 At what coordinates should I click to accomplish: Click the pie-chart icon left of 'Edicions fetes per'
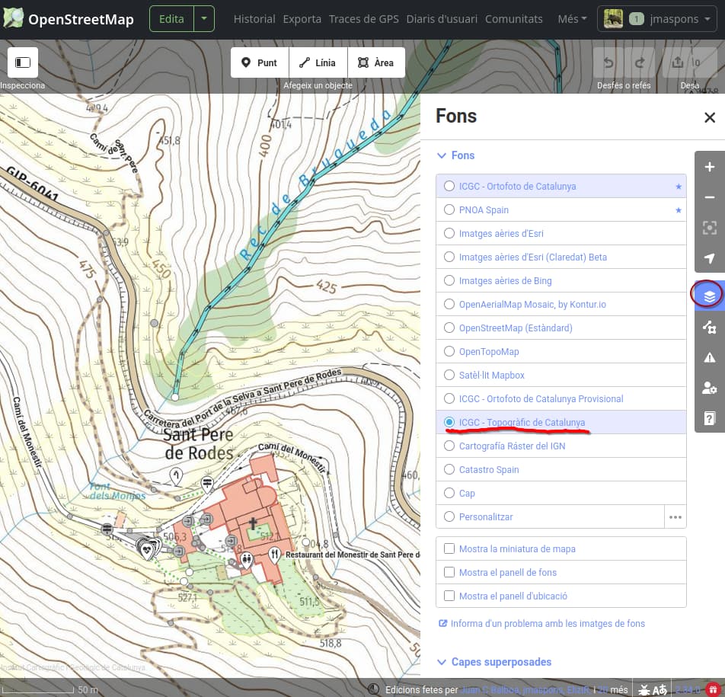pyautogui.click(x=374, y=689)
